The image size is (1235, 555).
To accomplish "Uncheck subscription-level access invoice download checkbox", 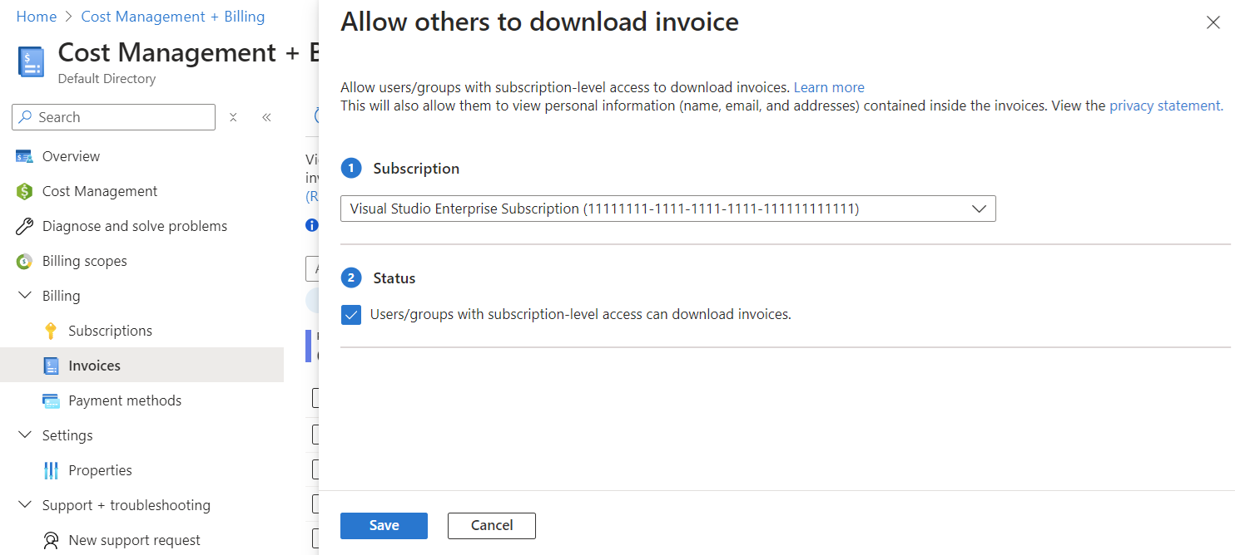I will (351, 315).
